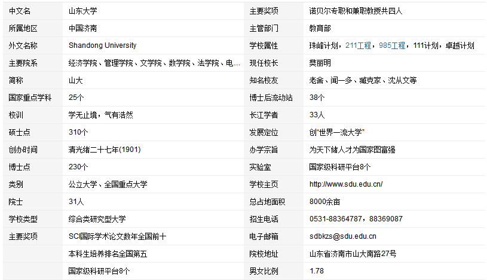Screen dimensions: 487x280
Task: Select the text 珠峰计划
Action: point(323,45)
